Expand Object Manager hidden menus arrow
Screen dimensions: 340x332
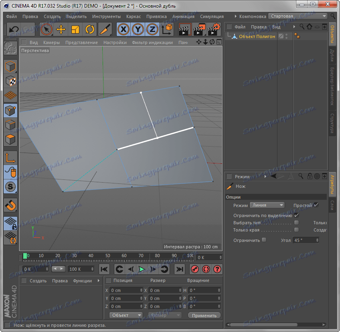coord(294,27)
